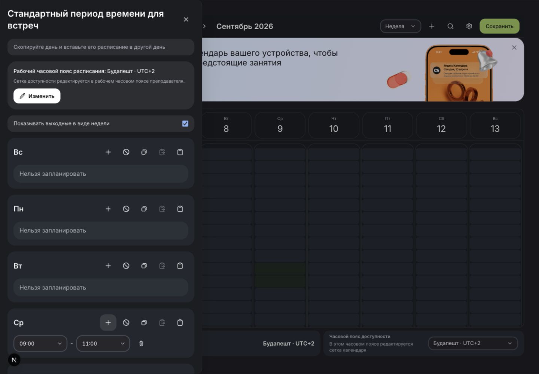Open calendar settings gear

469,26
